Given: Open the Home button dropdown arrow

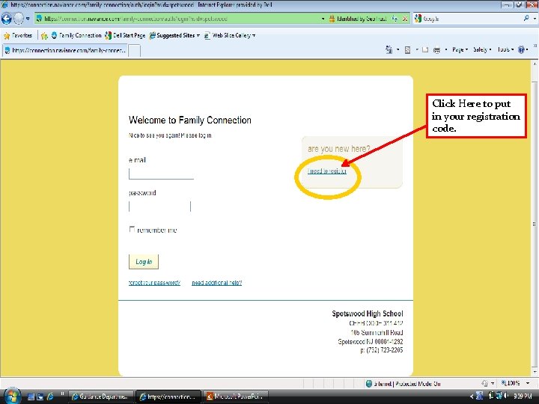Looking at the screenshot, I should point(398,50).
